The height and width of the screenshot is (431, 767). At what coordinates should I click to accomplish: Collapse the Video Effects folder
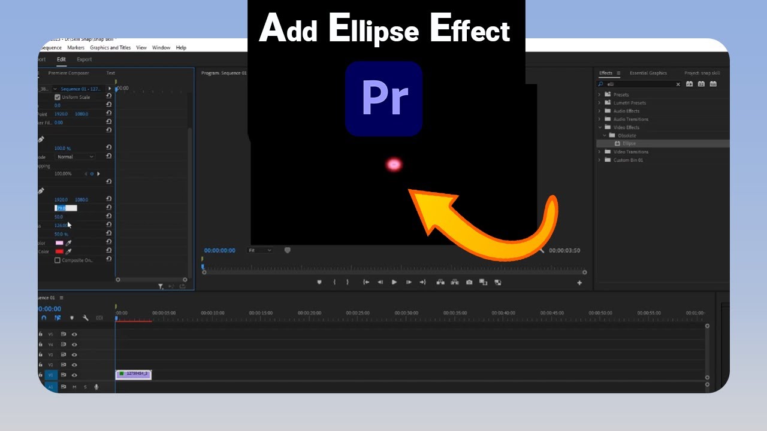[599, 127]
